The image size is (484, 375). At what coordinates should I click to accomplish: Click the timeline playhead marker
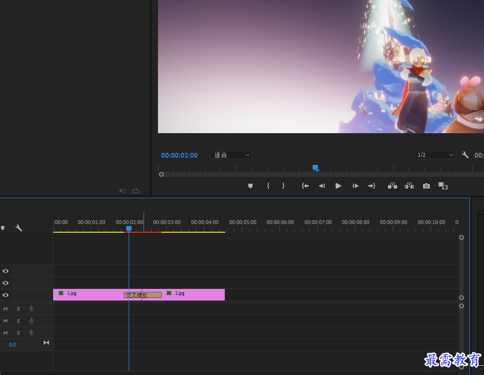click(x=129, y=228)
